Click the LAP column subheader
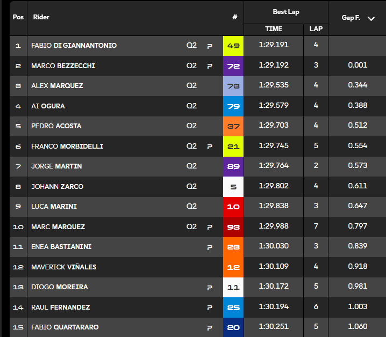The image size is (386, 337). tap(316, 29)
